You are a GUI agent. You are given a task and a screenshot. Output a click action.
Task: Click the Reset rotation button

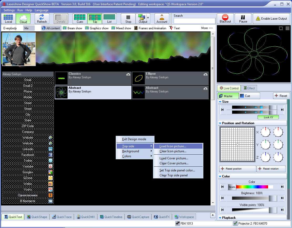[271, 169]
